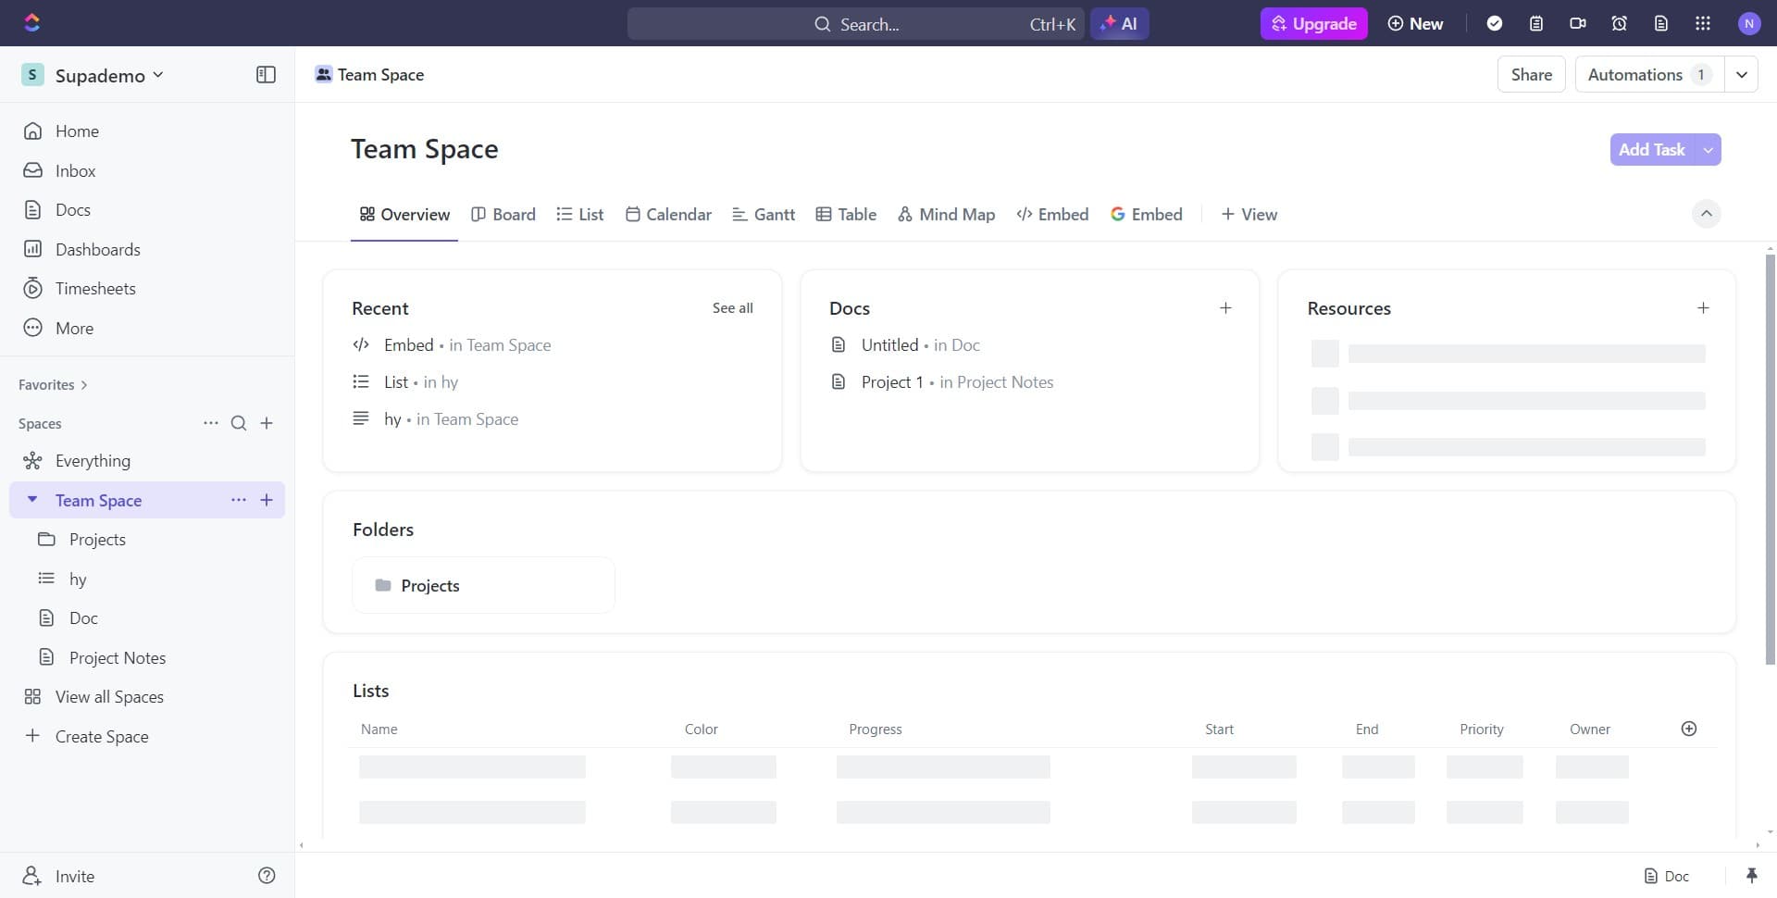1777x898 pixels.
Task: Click the completed-tasks checkmark icon in top bar
Action: (x=1496, y=23)
